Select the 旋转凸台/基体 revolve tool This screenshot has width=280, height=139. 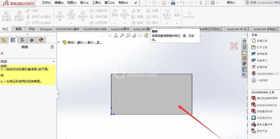click(x=19, y=16)
